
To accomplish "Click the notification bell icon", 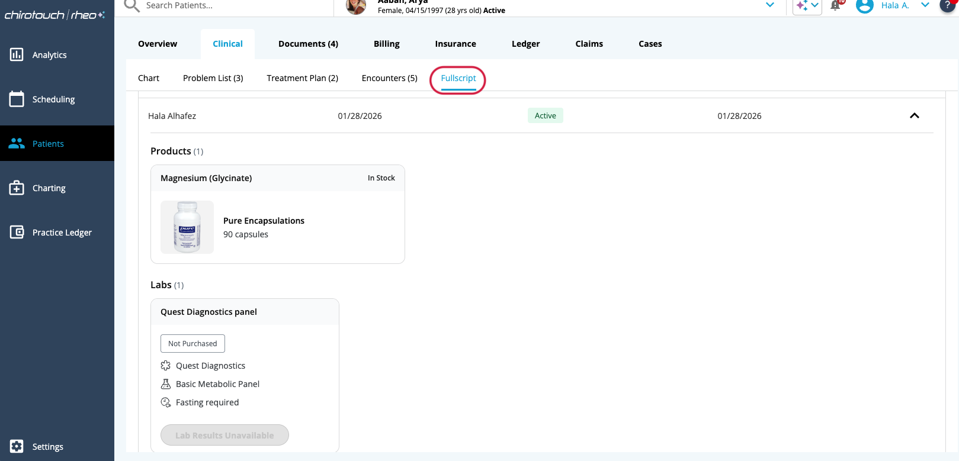I will click(835, 5).
